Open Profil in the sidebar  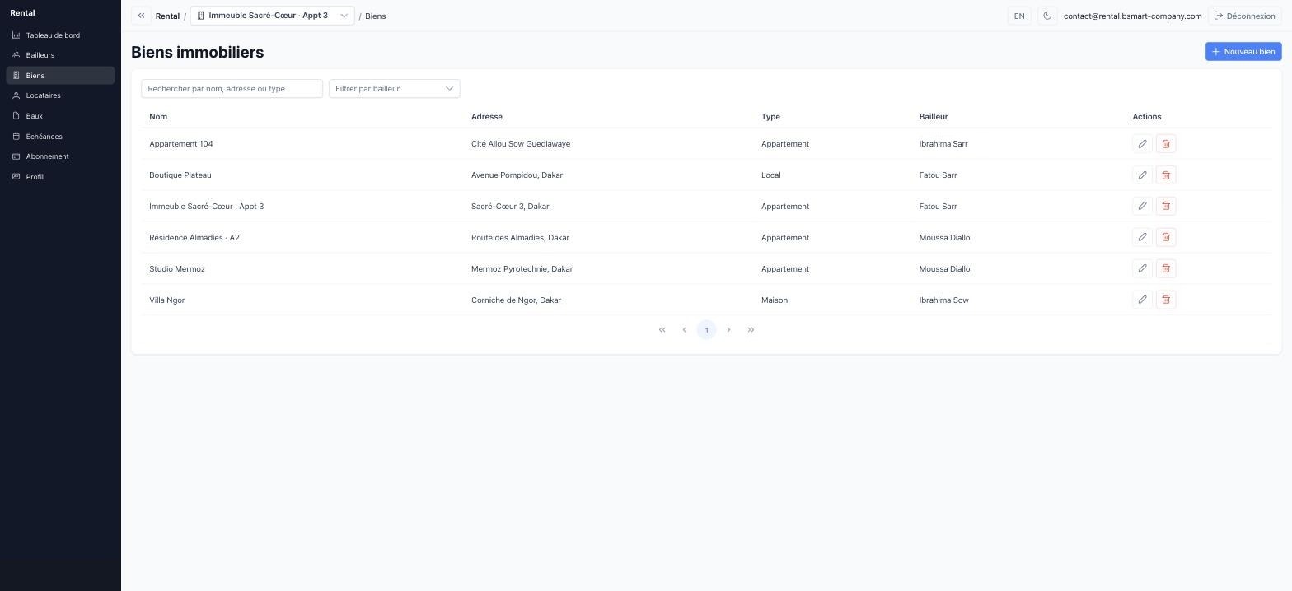[60, 177]
